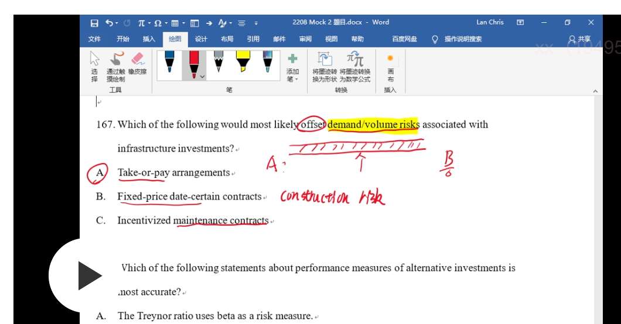Image resolution: width=621 pixels, height=324 pixels.
Task: Activate the 橡皮擦 eraser tool
Action: click(x=138, y=64)
